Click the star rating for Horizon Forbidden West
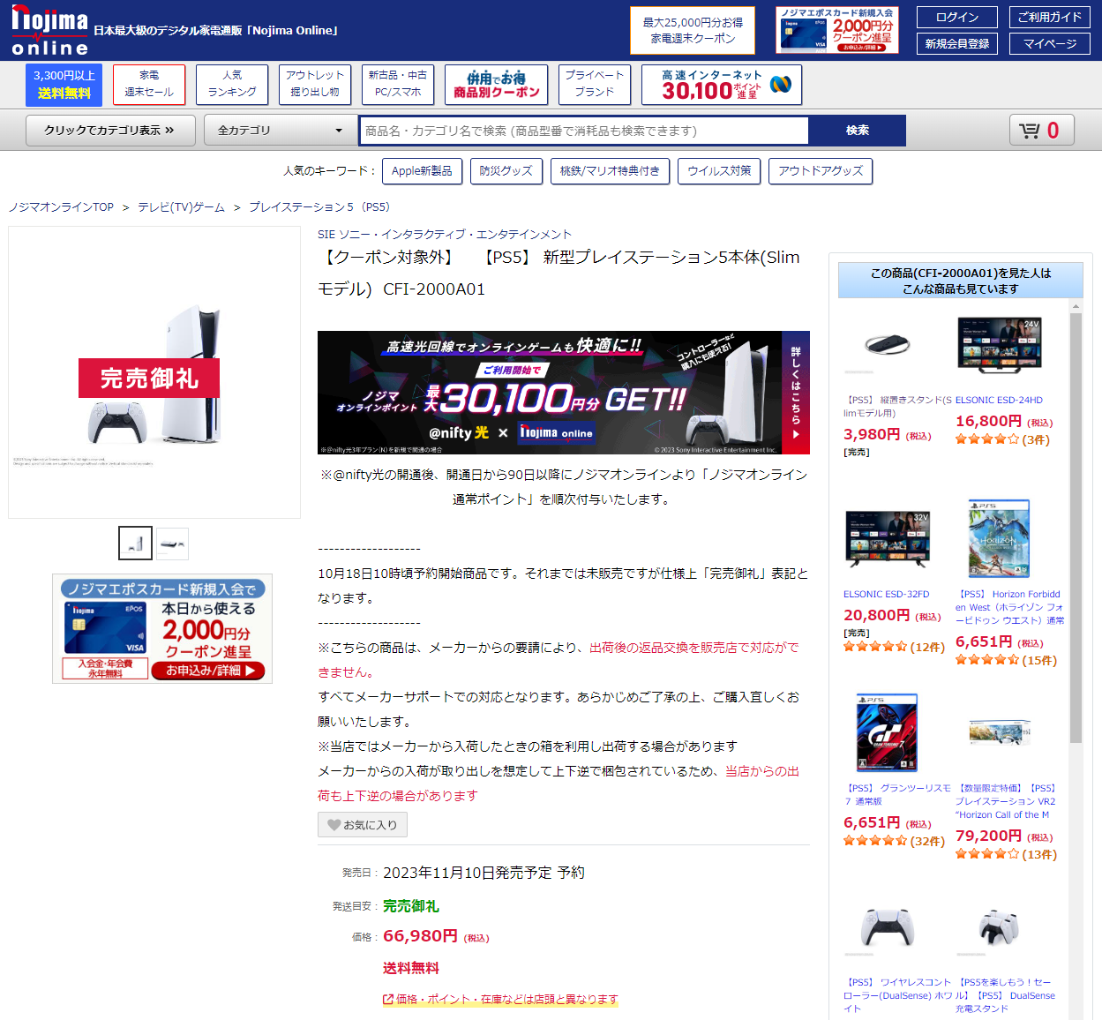The height and width of the screenshot is (1020, 1102). pos(986,659)
